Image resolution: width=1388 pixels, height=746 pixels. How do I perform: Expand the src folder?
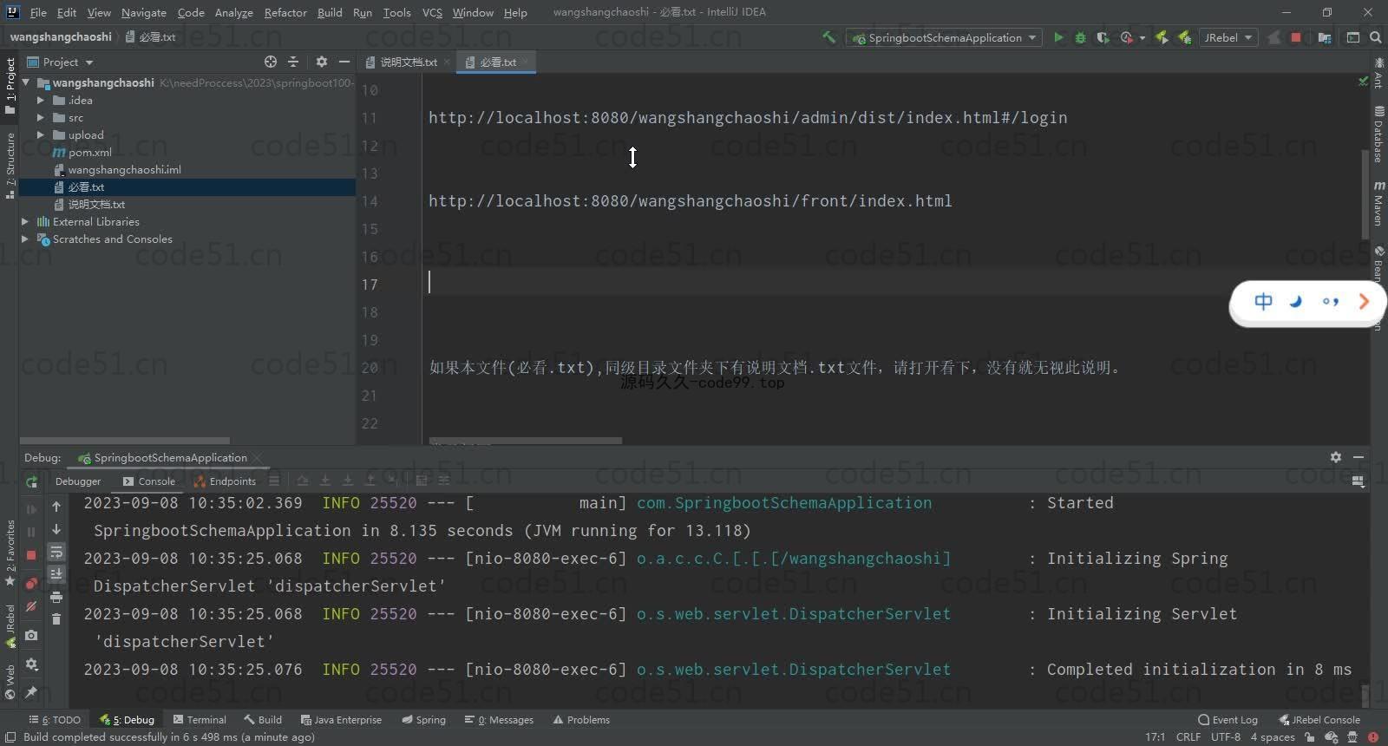[x=41, y=118]
